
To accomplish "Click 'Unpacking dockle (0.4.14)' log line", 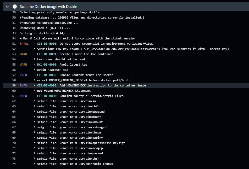I will point(45,28).
